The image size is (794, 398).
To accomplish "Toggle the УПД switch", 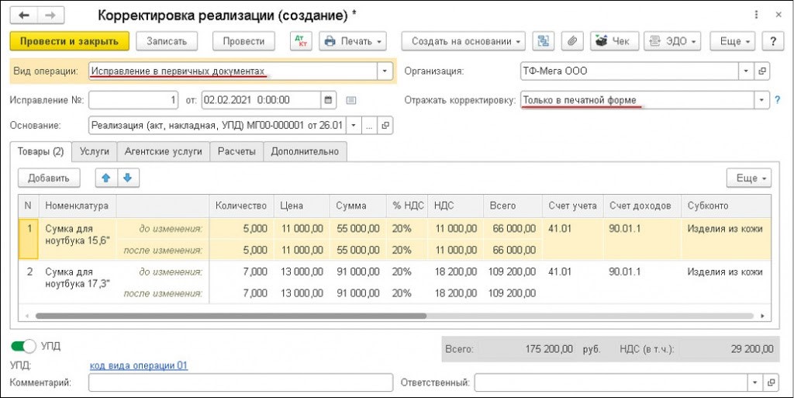I will click(23, 346).
